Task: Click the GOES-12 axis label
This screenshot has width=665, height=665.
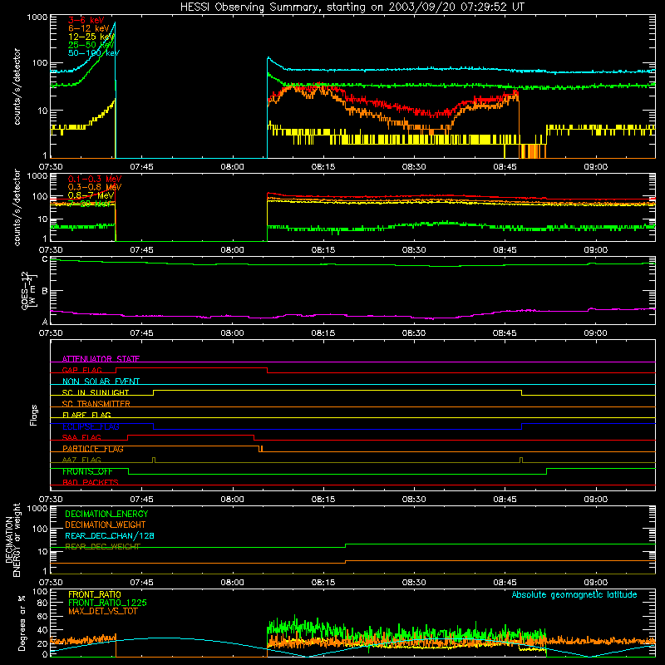Action: tap(26, 290)
